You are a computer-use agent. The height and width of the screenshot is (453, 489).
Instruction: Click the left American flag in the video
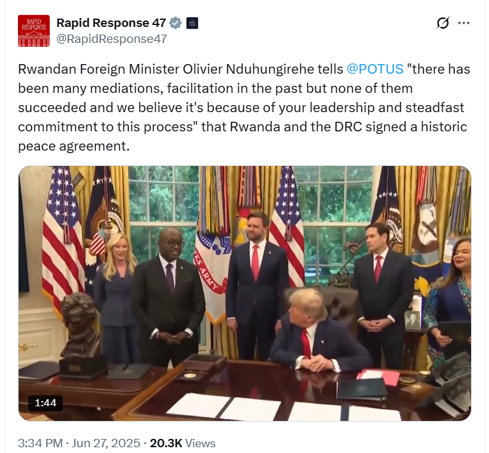coord(62,237)
